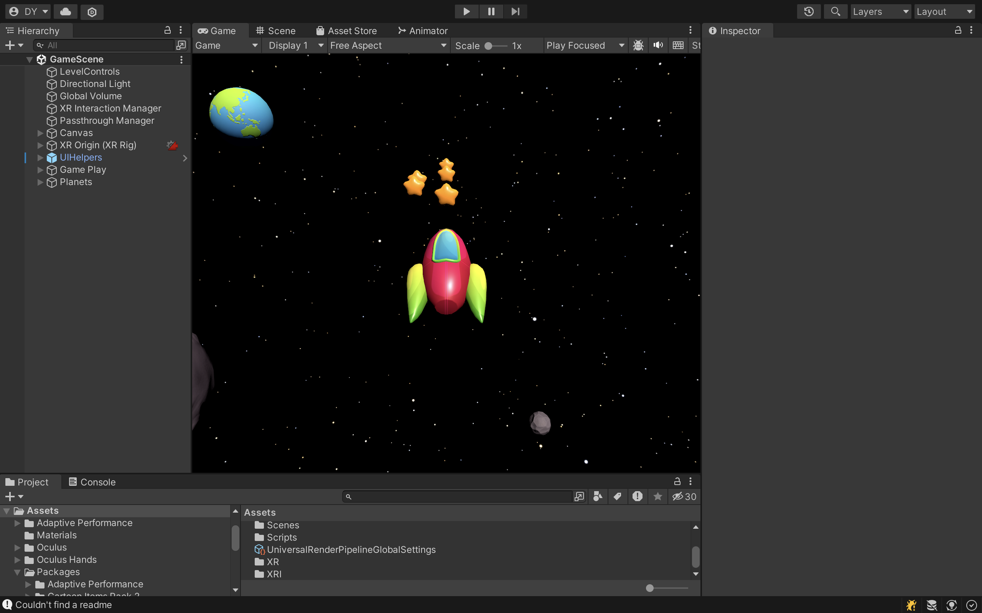This screenshot has width=982, height=613.
Task: Toggle Game view gizmos bug icon
Action: (638, 46)
